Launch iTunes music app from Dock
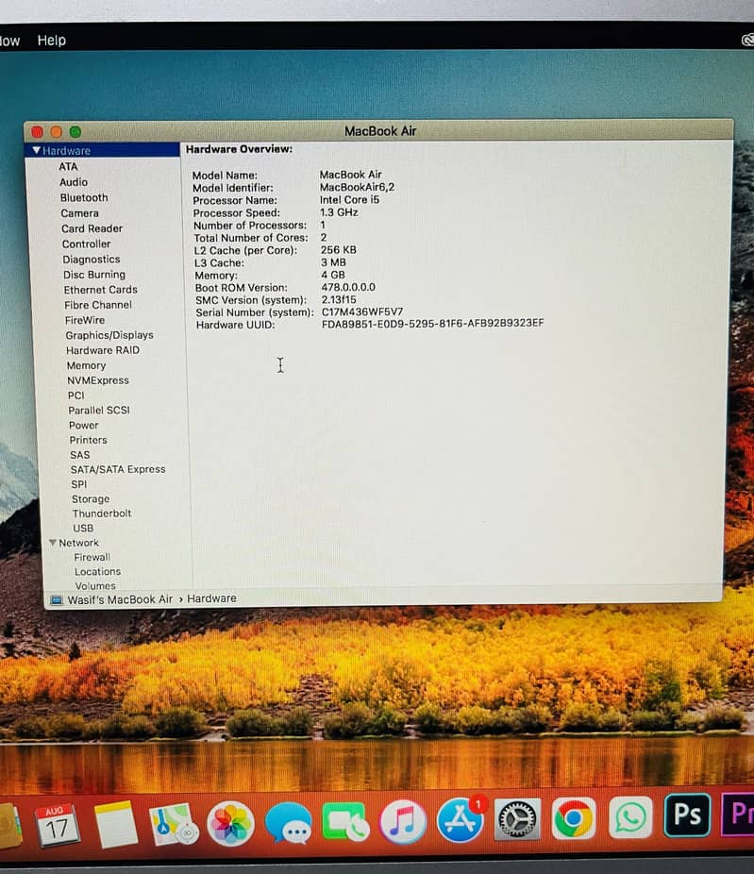The height and width of the screenshot is (874, 754). [x=403, y=822]
